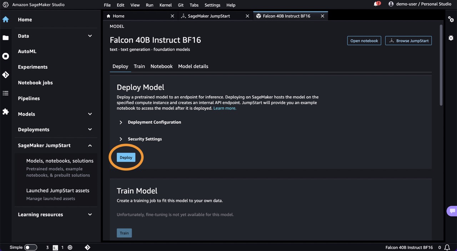This screenshot has height=251, width=457.
Task: Open the Extensions puzzle-piece icon
Action: tap(6, 112)
